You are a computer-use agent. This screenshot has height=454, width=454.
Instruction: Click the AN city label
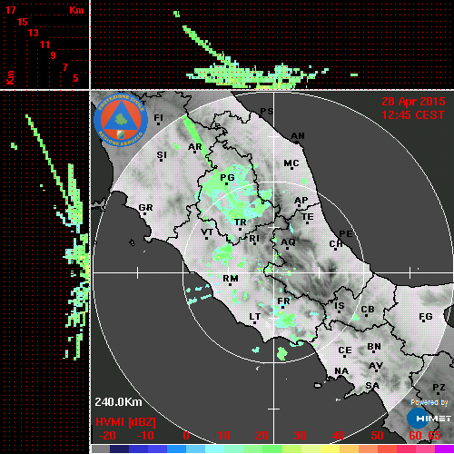(298, 136)
